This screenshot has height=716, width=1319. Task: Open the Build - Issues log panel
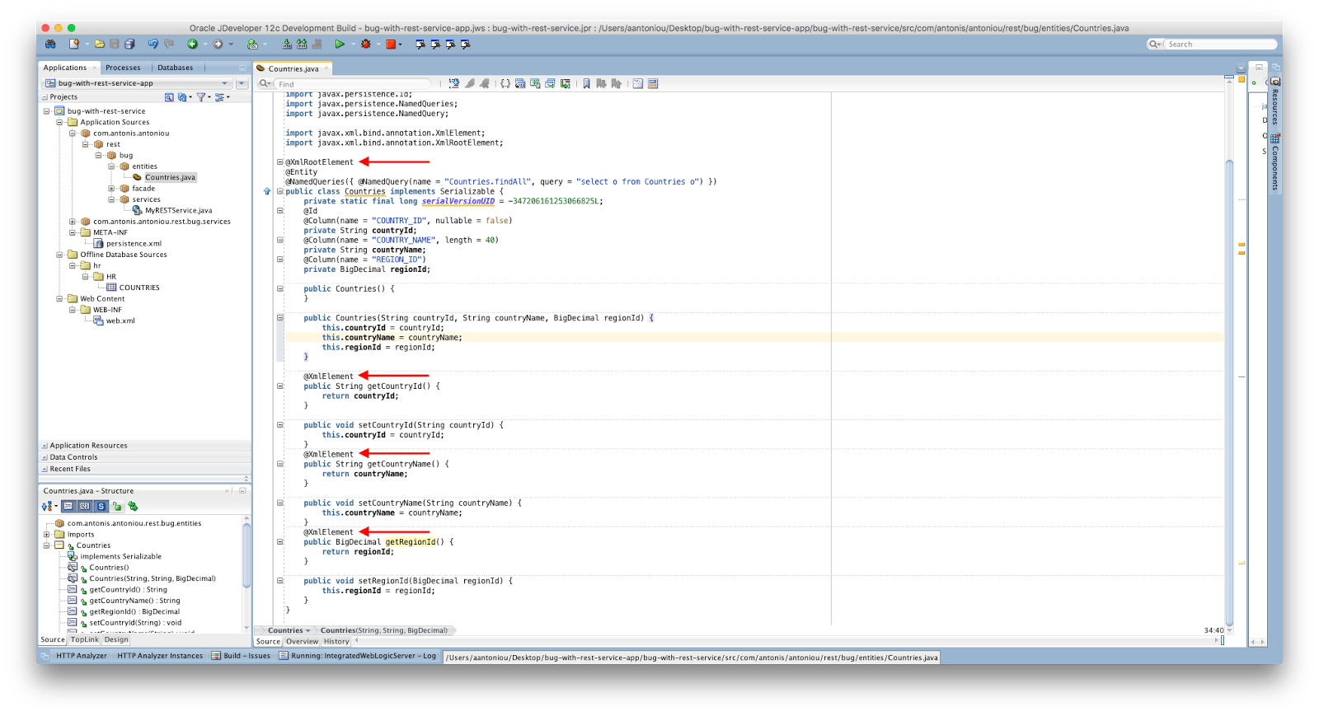click(x=241, y=657)
